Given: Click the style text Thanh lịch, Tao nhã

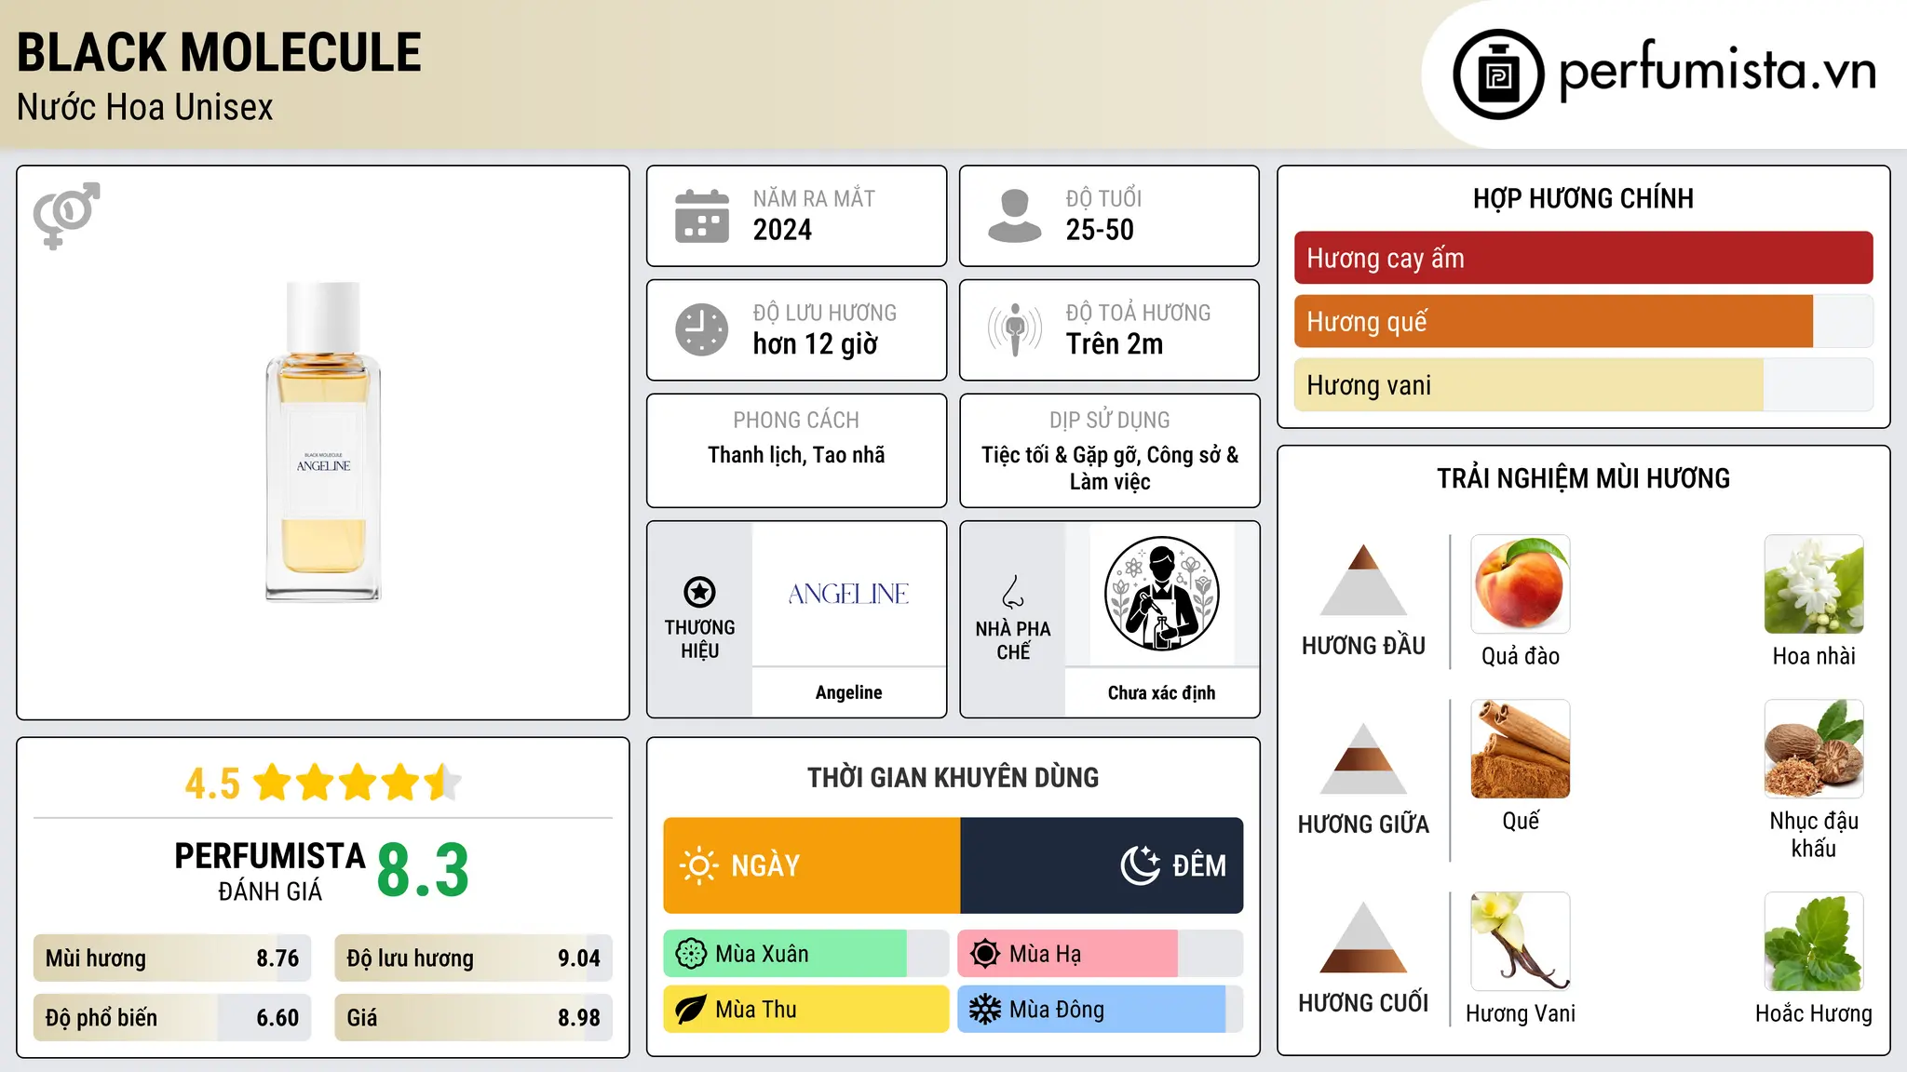Looking at the screenshot, I should pyautogui.click(x=796, y=455).
